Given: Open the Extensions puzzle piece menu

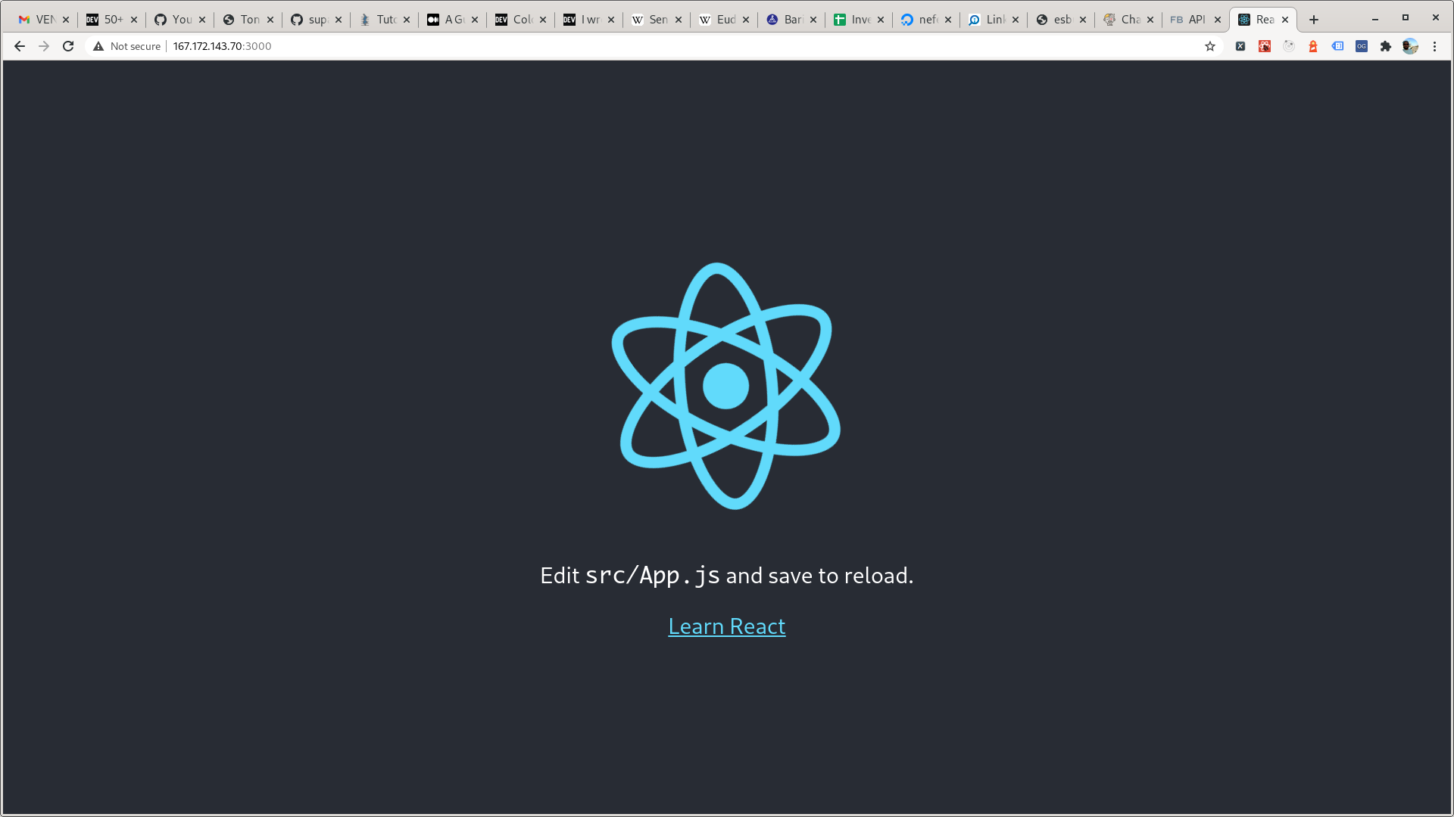Looking at the screenshot, I should 1386,46.
